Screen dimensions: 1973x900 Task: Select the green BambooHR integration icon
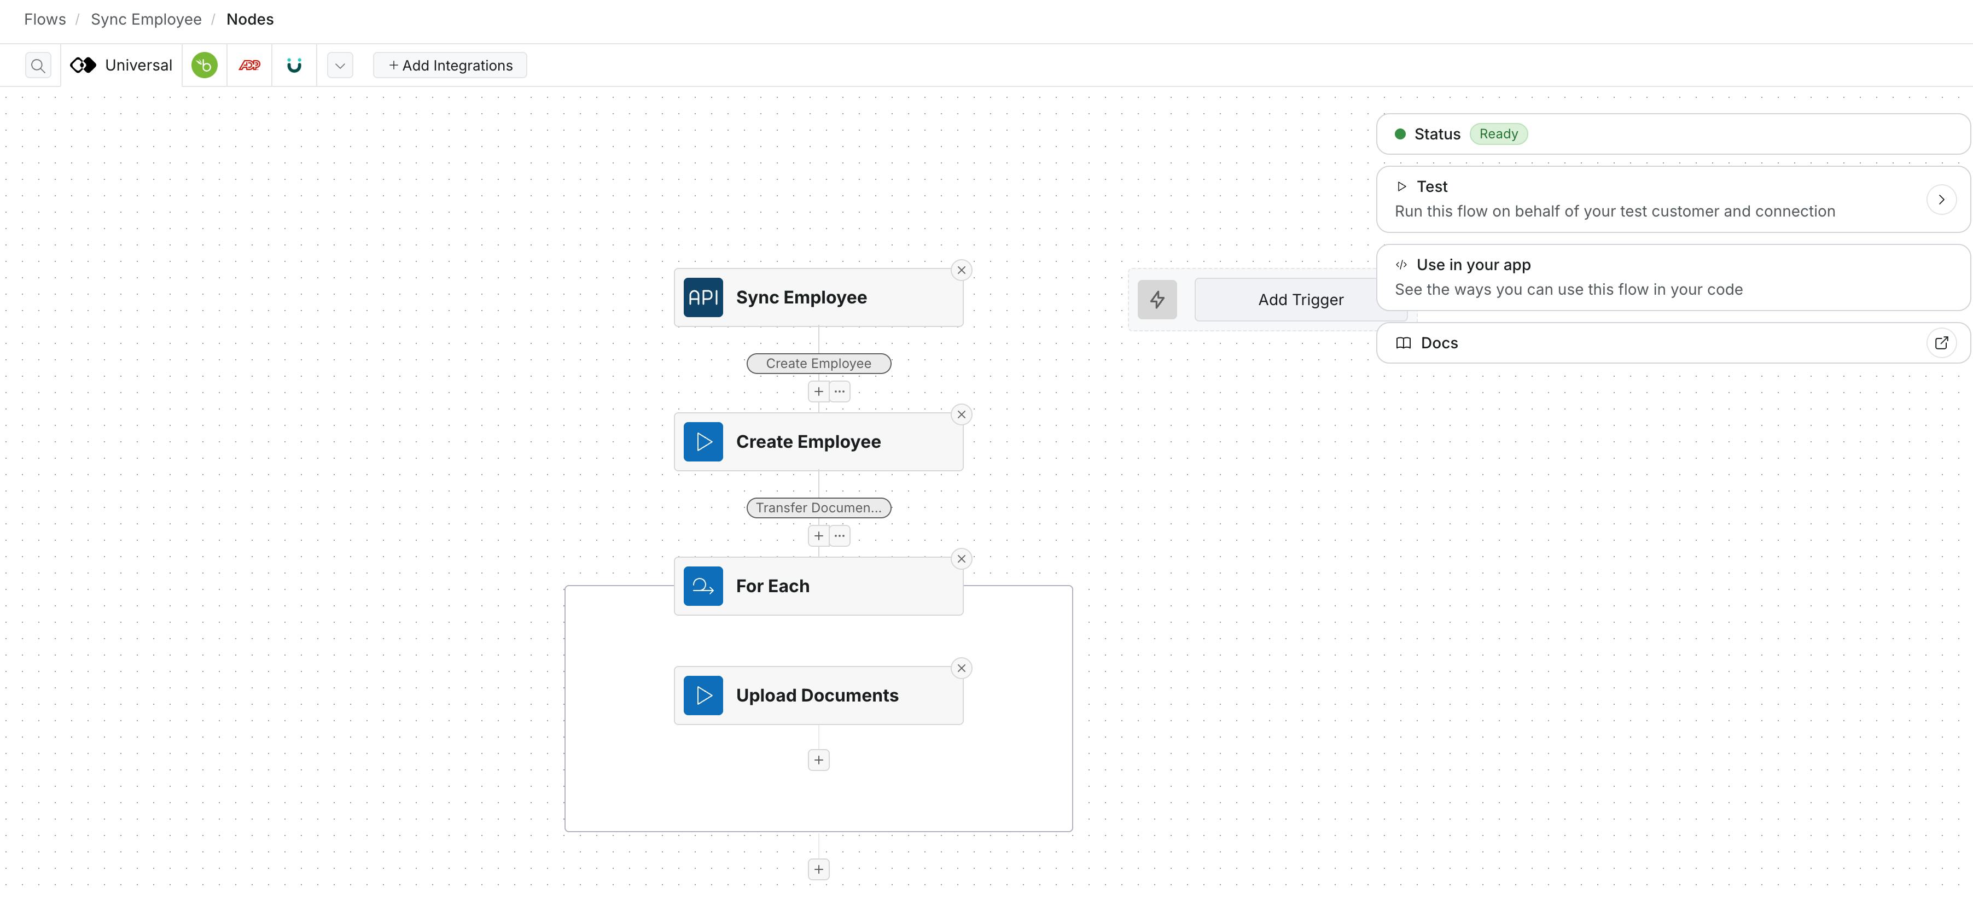tap(205, 66)
